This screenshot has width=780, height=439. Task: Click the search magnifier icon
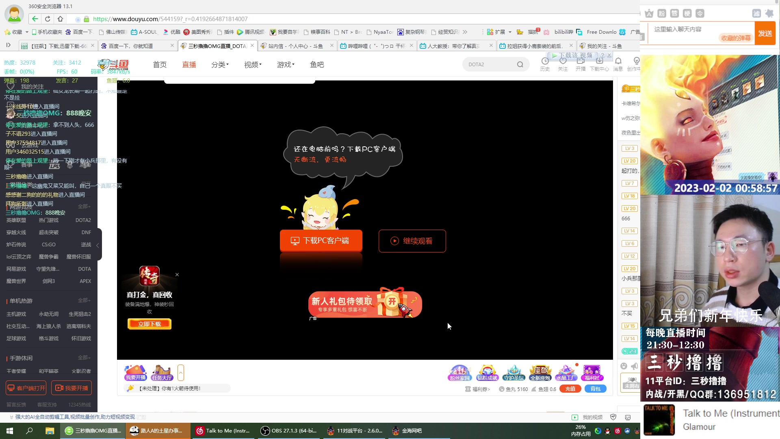click(x=520, y=64)
